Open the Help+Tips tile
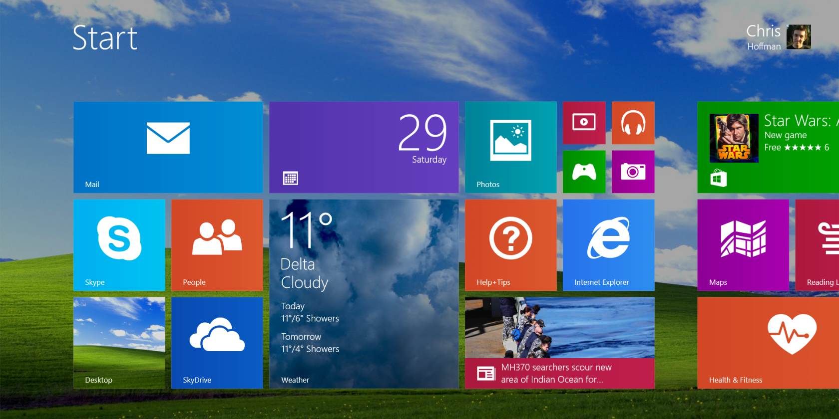Image resolution: width=839 pixels, height=419 pixels. click(510, 245)
